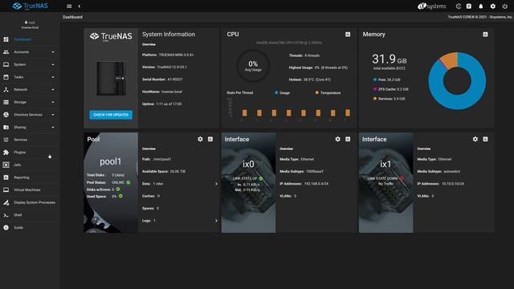The width and height of the screenshot is (514, 289).
Task: Open Jails from the sidebar
Action: click(18, 165)
